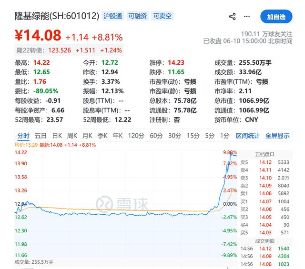Open the three-dot more options menu

pyautogui.click(x=247, y=16)
